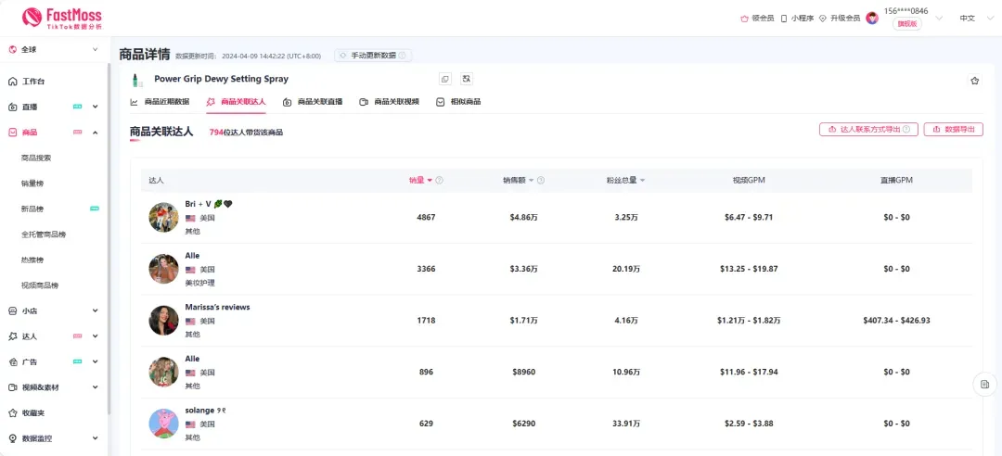The width and height of the screenshot is (1002, 456).
Task: Click the user avatar icon in header
Action: 872,18
